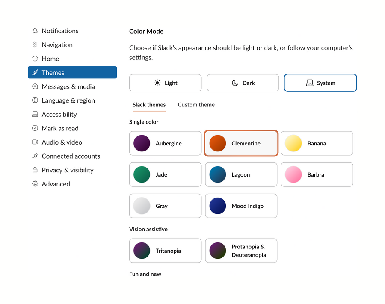
Task: Switch to the Custom theme tab
Action: pyautogui.click(x=196, y=105)
